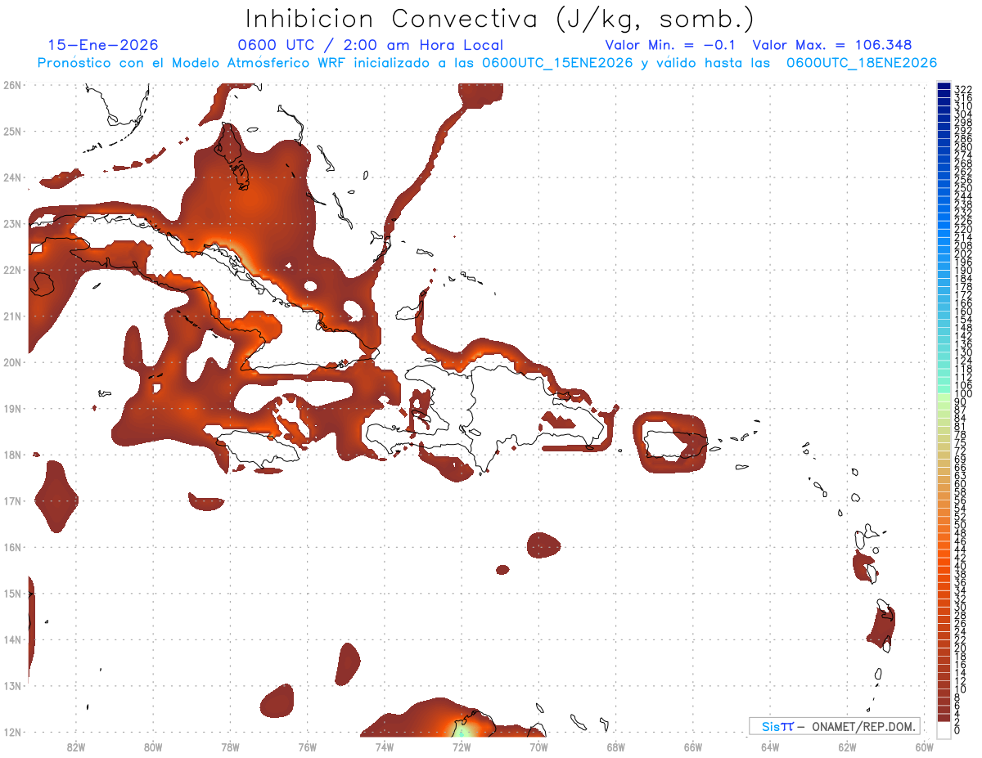Click the 70W longitude label
The height and width of the screenshot is (758, 982).
[x=538, y=747]
